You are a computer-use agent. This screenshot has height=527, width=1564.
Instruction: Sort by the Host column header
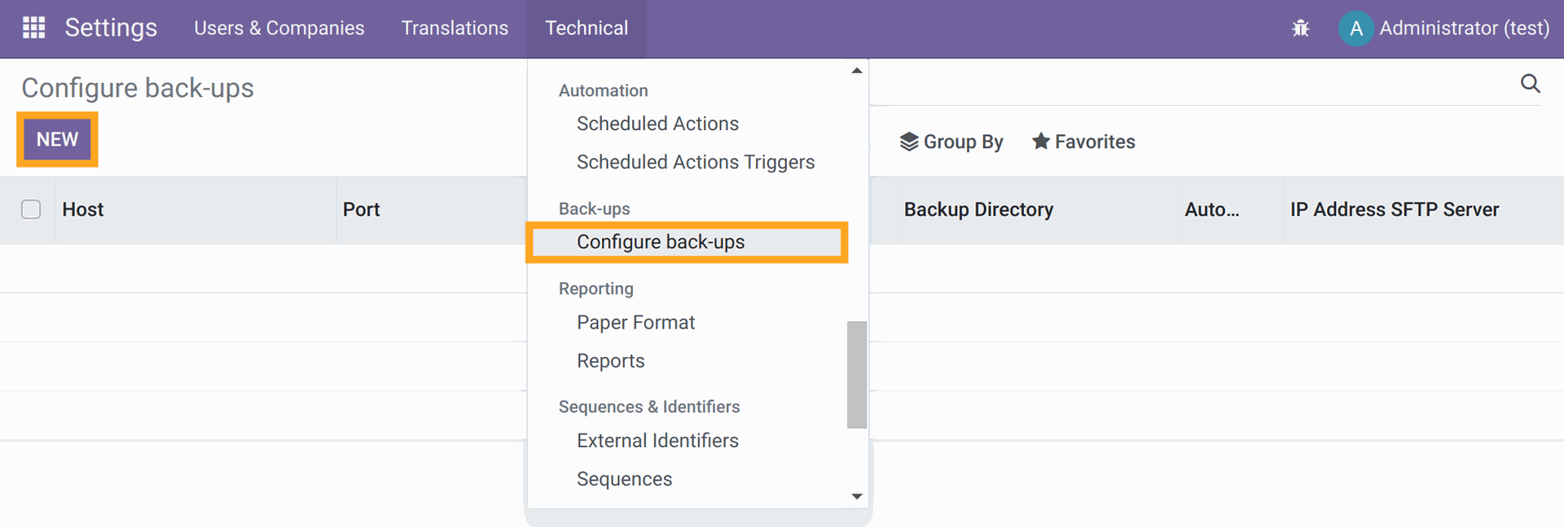pos(83,210)
